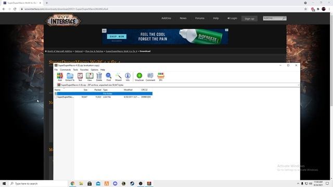333x187 pixels.
Task: Open Mail from the taskbar
Action: coord(98,183)
